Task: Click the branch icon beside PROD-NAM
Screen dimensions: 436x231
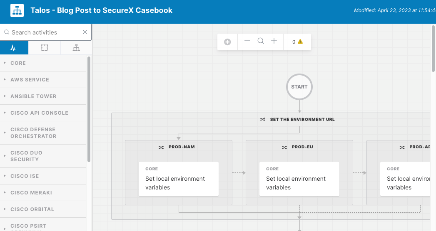Action: point(161,147)
